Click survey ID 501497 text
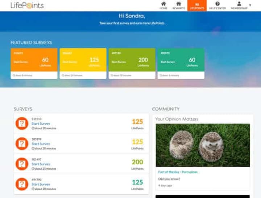Screen dimensions: 261x198 [37, 160]
